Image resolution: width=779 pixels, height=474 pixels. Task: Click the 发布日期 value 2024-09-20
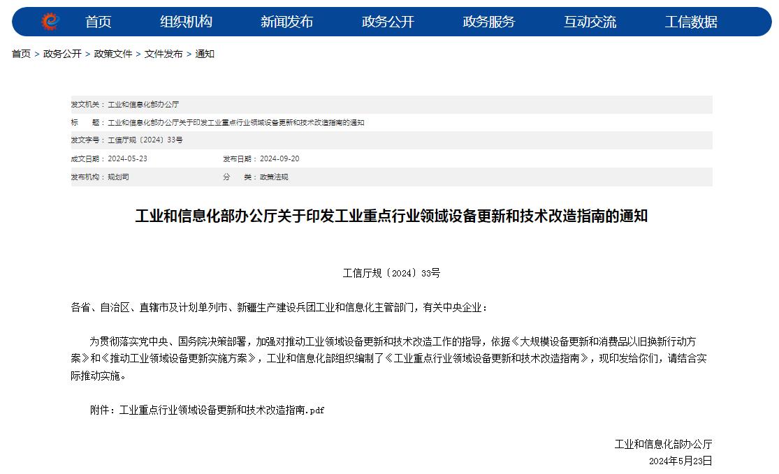279,159
